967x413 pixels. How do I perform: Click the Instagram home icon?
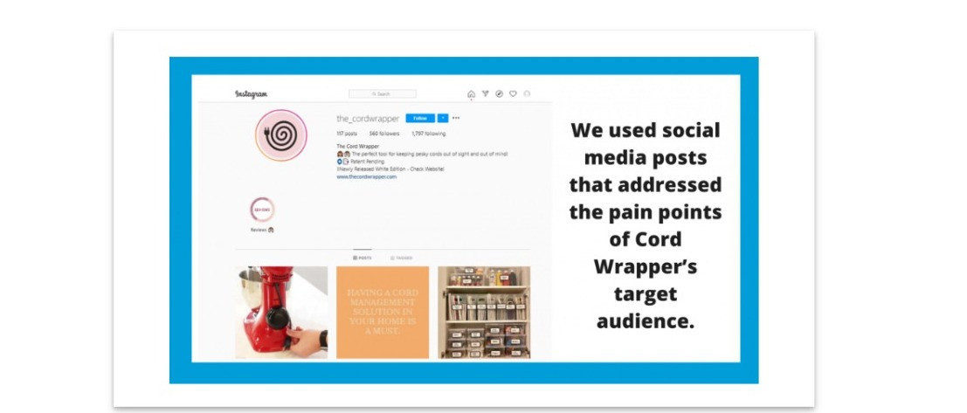click(471, 94)
